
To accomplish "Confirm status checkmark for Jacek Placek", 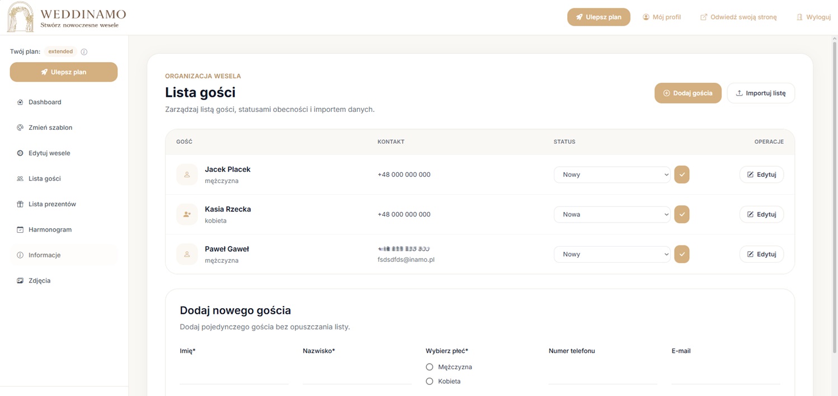I will coord(681,175).
